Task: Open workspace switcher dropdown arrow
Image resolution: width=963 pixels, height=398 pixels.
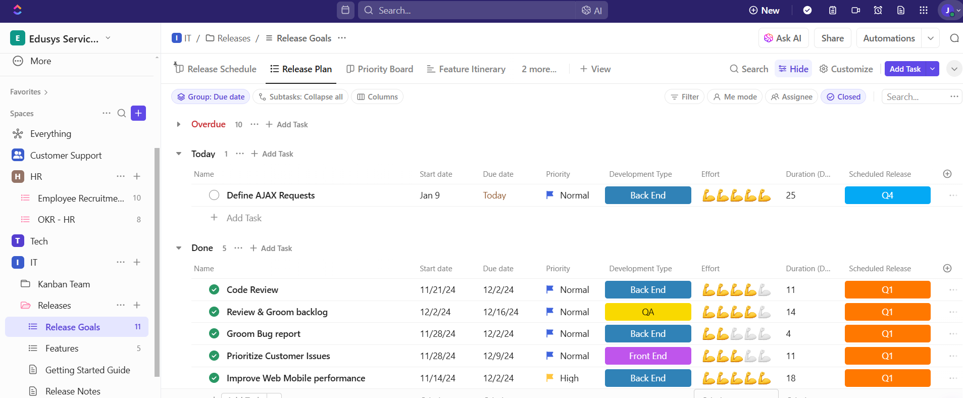Action: [108, 38]
